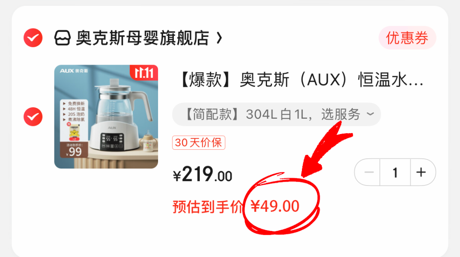Click the ¥99 promo label on thumbnail
Screen dimensions: 460x257
tap(74, 150)
